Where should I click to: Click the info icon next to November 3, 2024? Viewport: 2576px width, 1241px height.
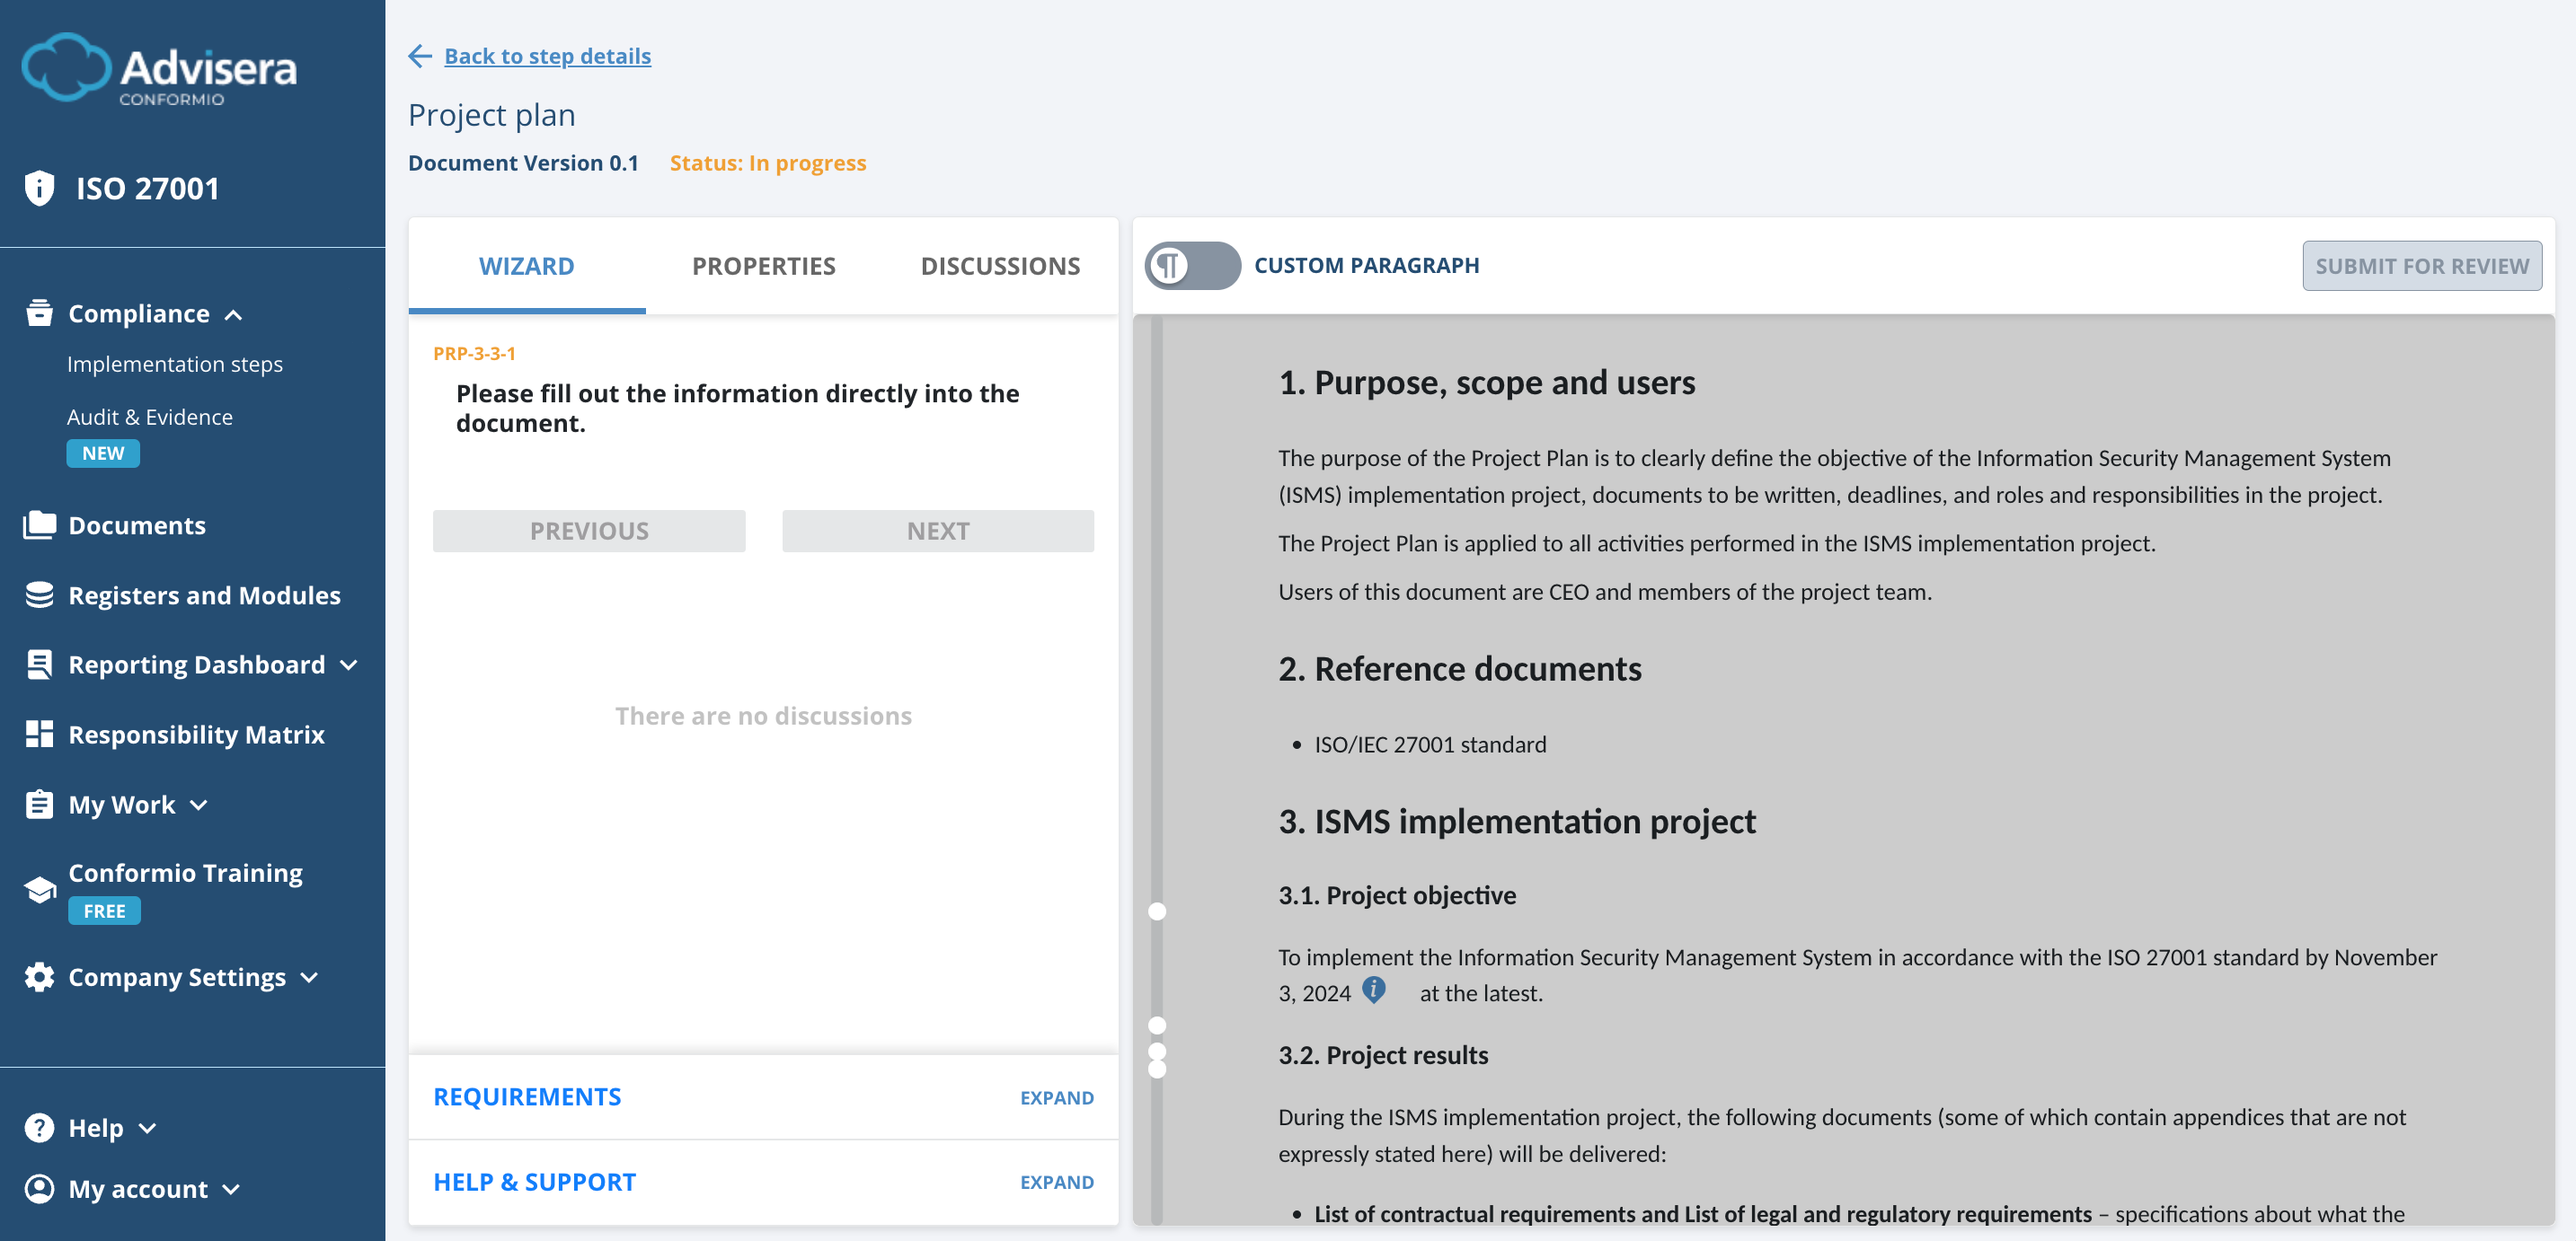(x=1374, y=991)
